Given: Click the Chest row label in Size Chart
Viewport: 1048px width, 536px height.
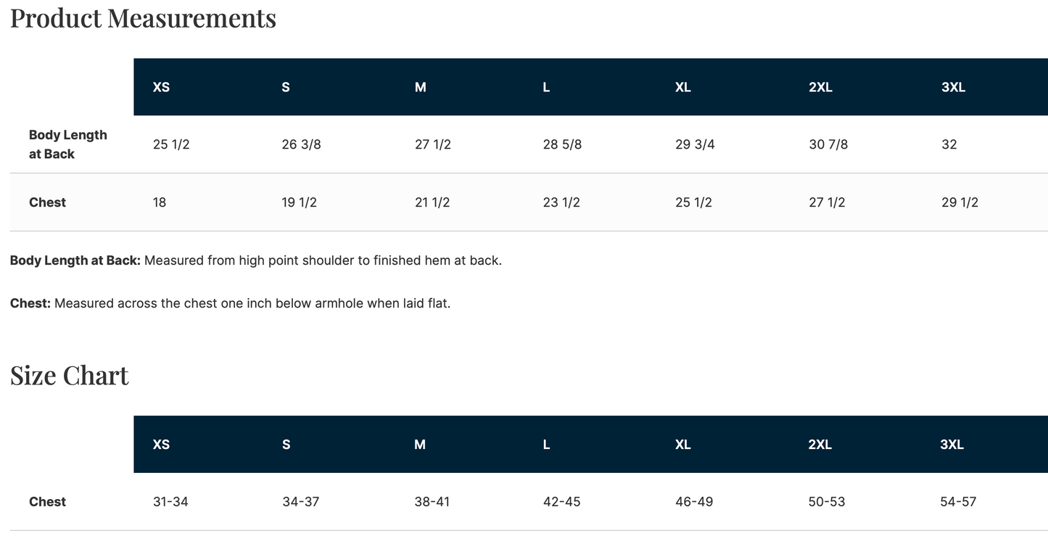Looking at the screenshot, I should pos(47,502).
